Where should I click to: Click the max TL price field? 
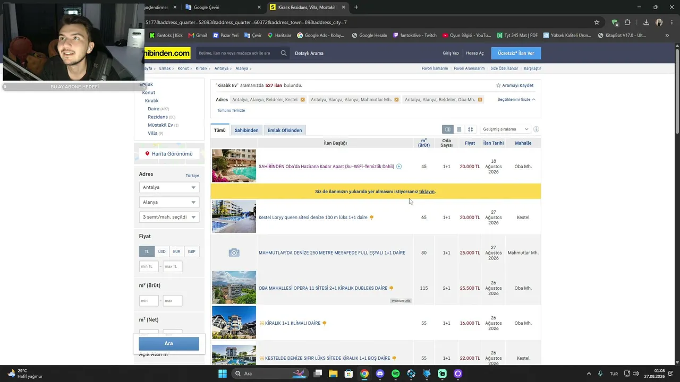pos(172,266)
